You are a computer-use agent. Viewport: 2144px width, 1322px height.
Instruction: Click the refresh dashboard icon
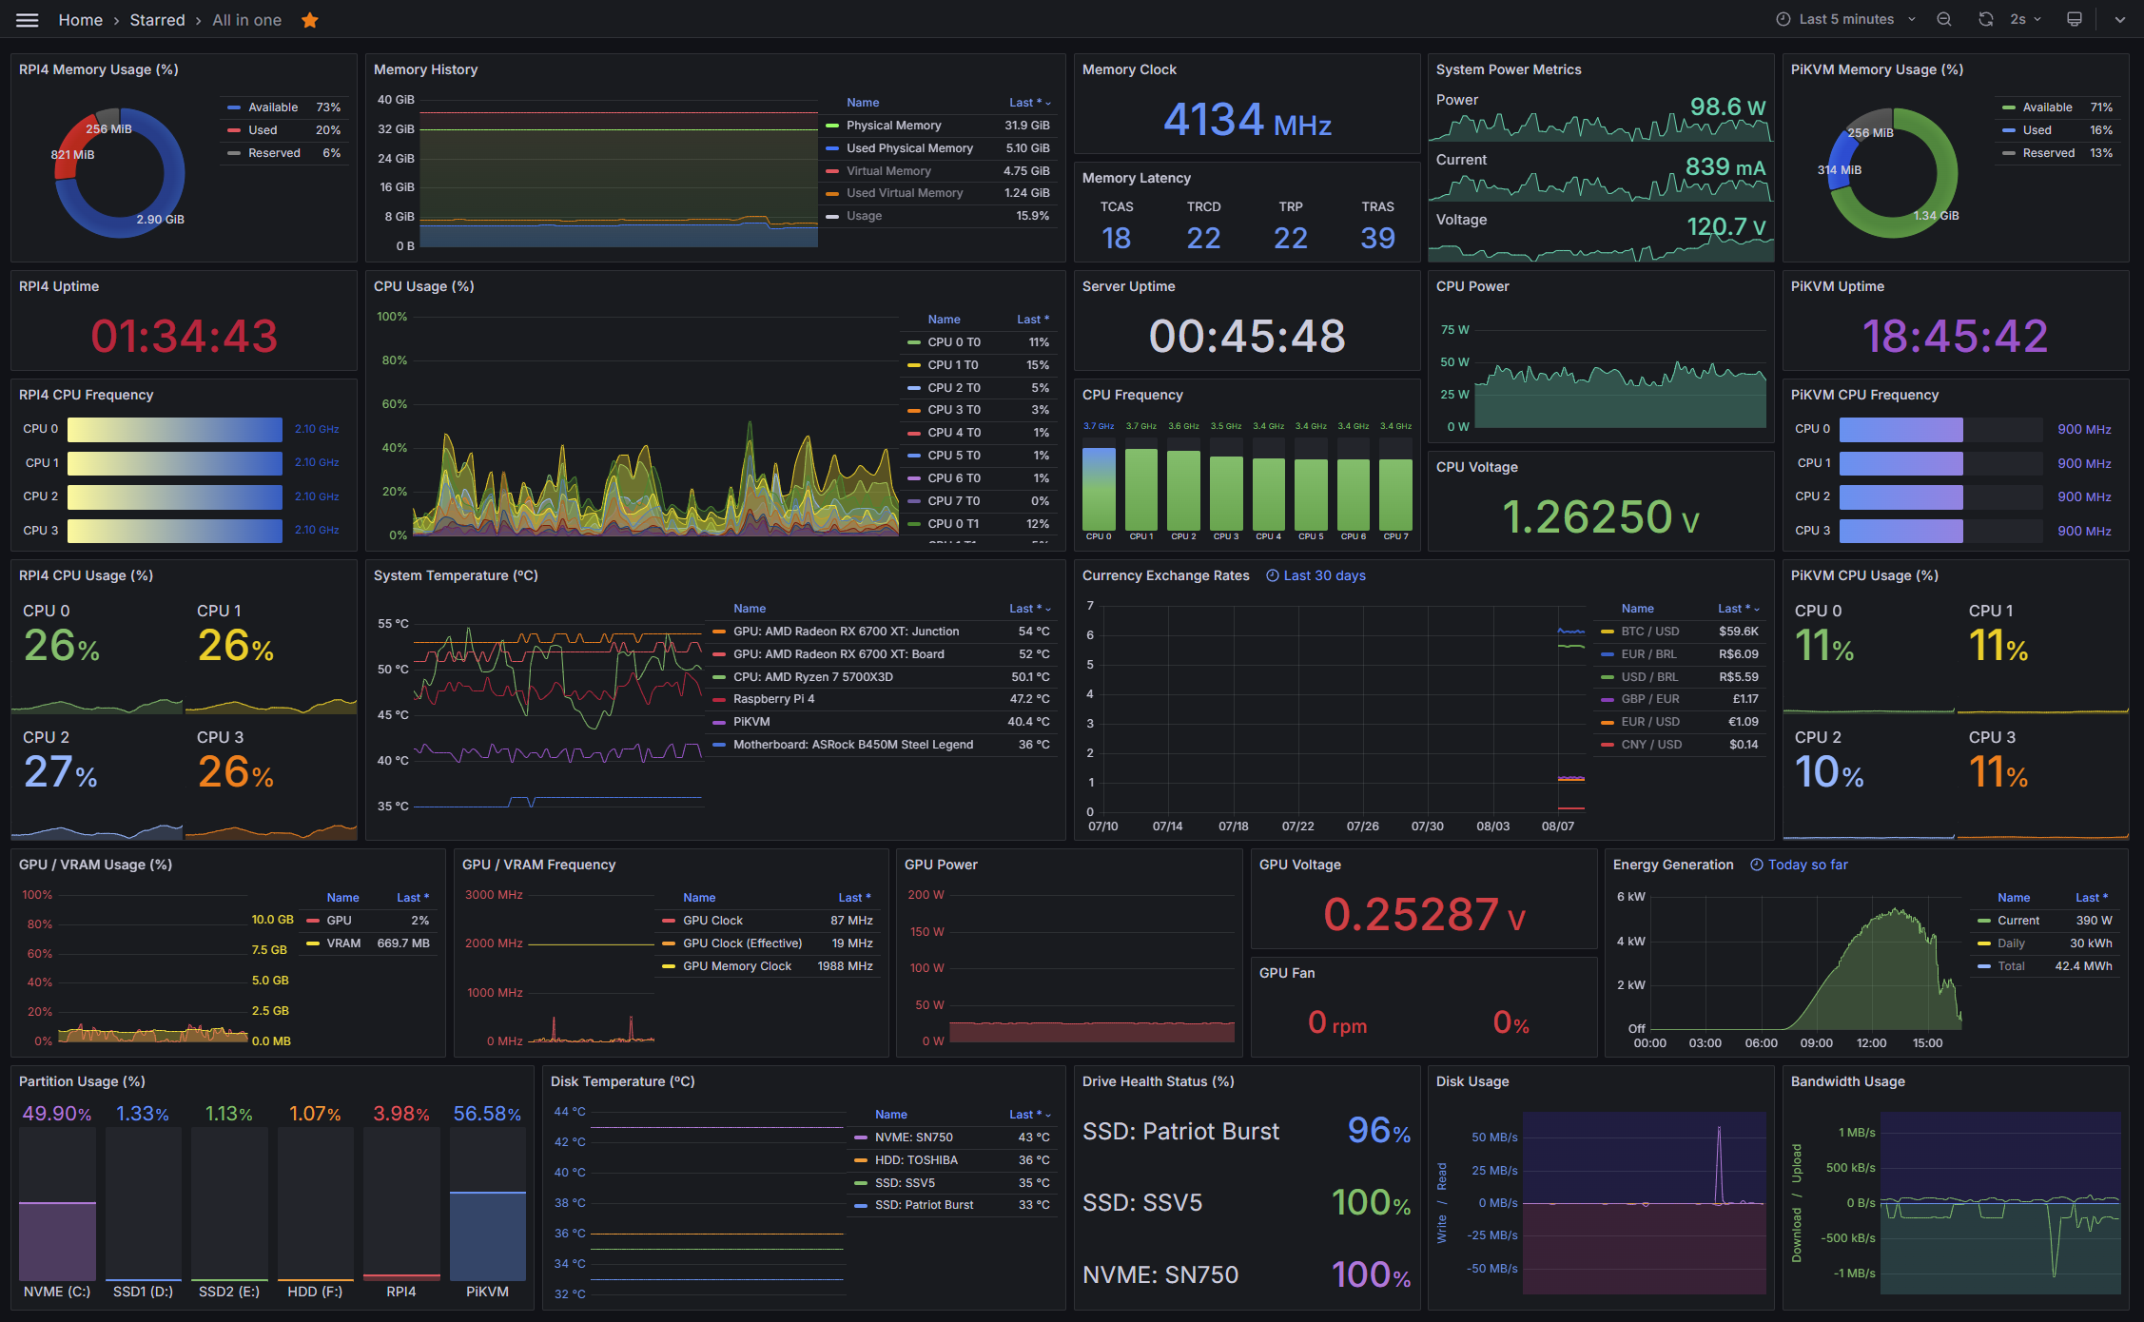point(1986,19)
